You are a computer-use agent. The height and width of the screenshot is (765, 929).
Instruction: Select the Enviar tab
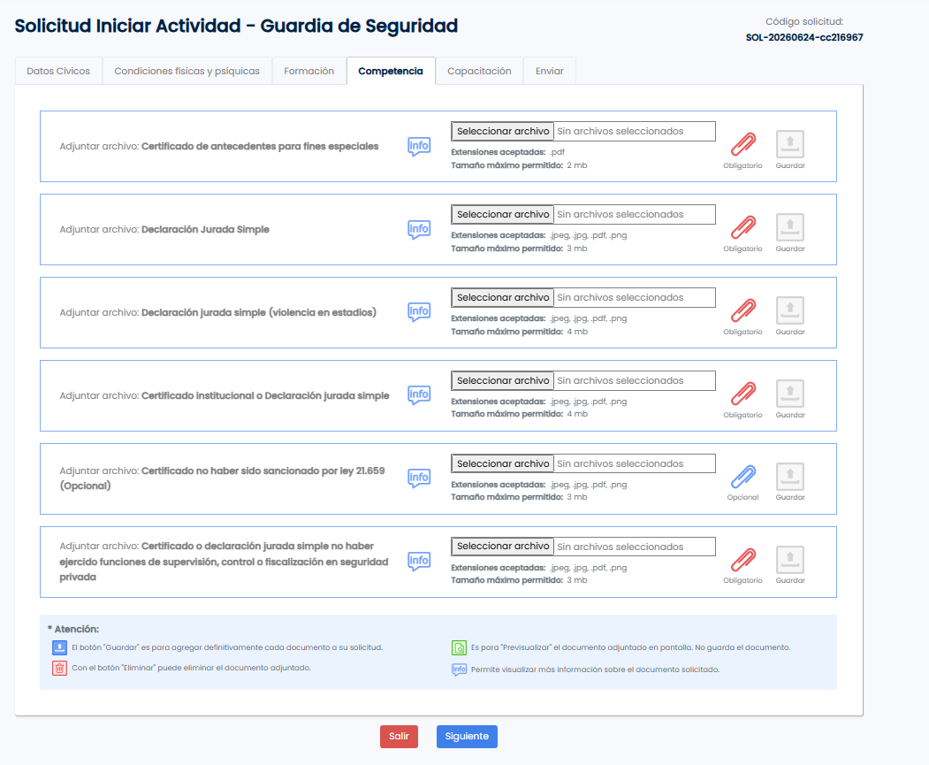tap(549, 71)
